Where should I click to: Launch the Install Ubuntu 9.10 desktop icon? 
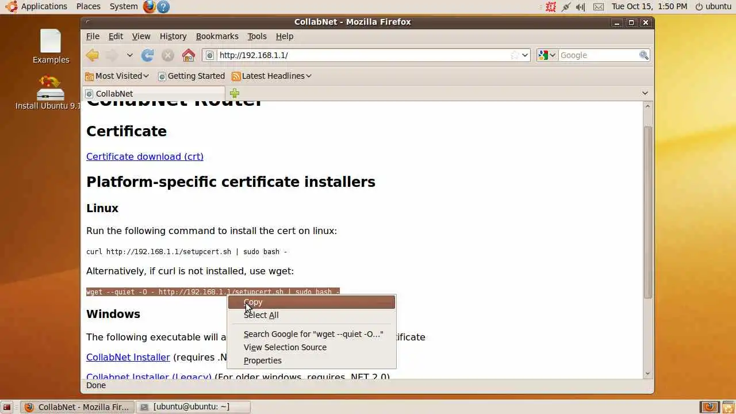(51, 93)
